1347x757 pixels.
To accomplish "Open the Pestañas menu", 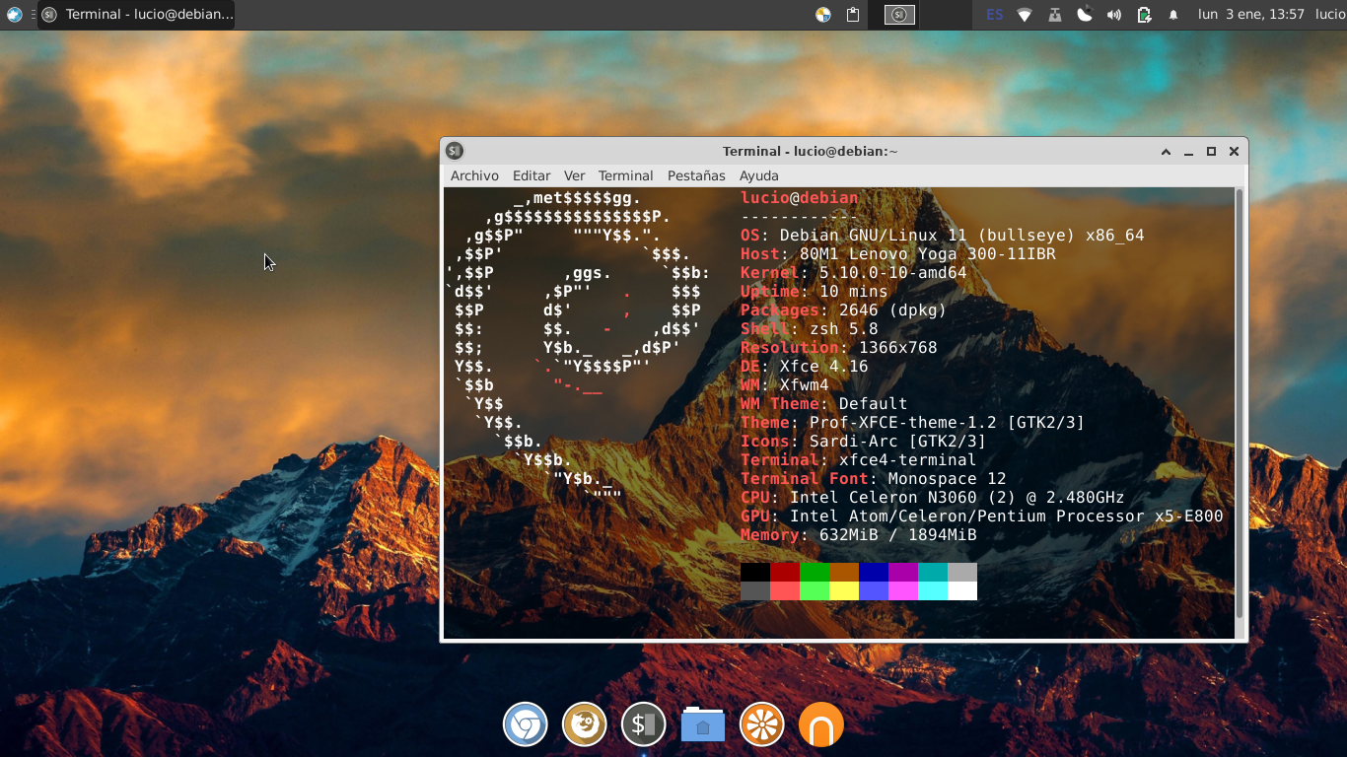I will pos(696,175).
